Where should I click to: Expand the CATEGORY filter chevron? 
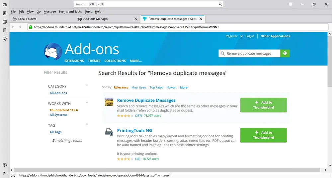point(87,85)
